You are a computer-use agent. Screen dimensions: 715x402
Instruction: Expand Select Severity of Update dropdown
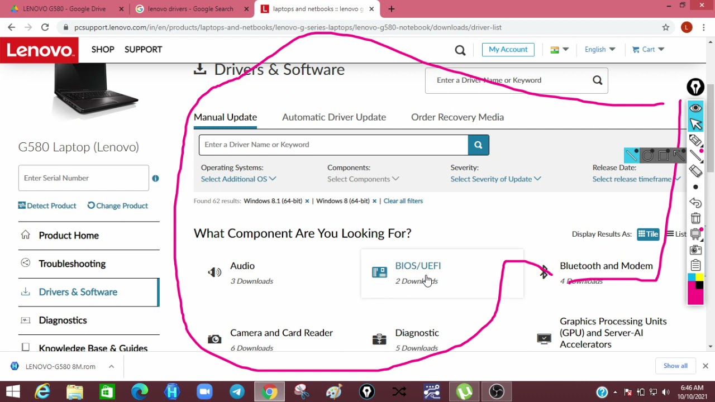pyautogui.click(x=496, y=179)
